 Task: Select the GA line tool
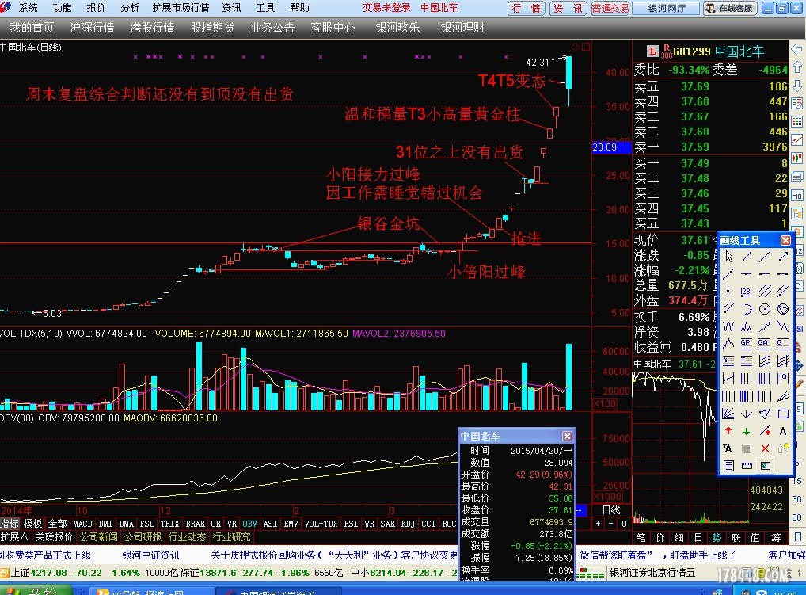tap(765, 344)
